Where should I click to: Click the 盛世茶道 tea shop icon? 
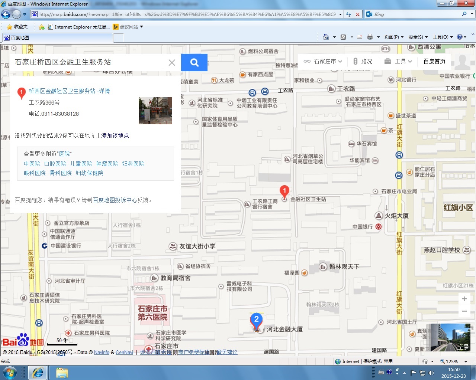tap(391, 115)
